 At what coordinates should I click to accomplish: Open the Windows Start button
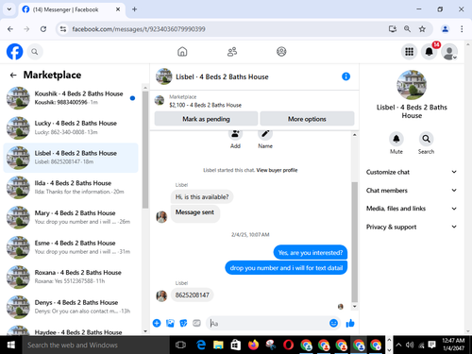[11, 346]
